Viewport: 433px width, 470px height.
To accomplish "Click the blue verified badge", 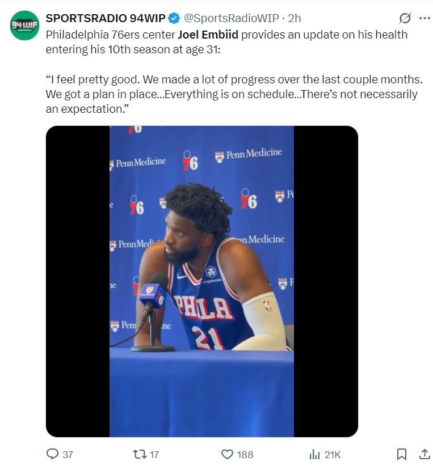I will [x=175, y=18].
